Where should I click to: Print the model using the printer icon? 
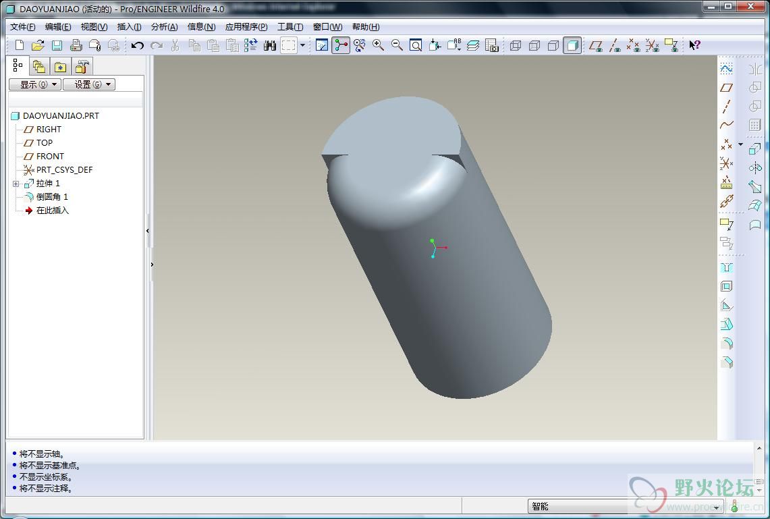[76, 46]
